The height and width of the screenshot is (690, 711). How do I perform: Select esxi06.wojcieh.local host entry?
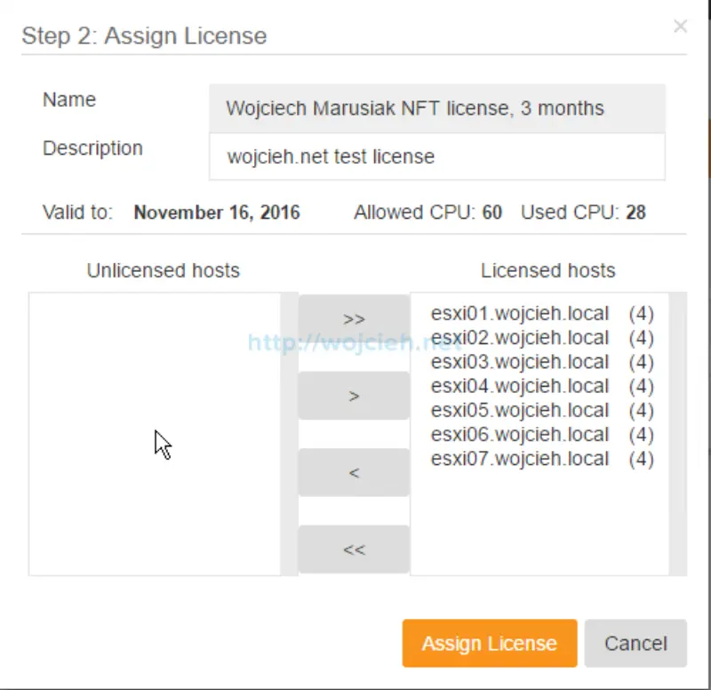521,434
